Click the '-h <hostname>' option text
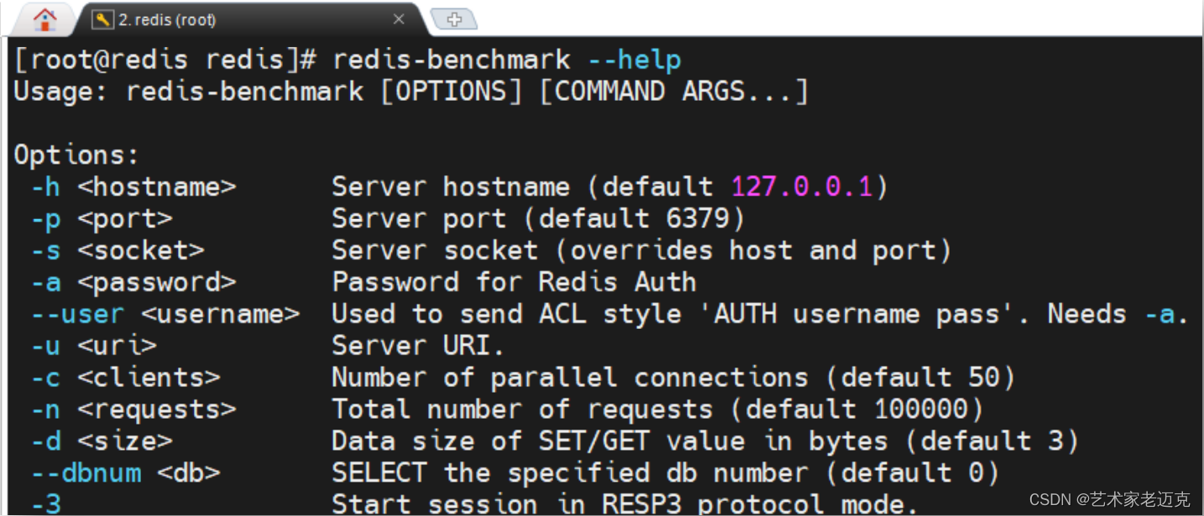Viewport: 1204px width, 516px height. [x=133, y=186]
